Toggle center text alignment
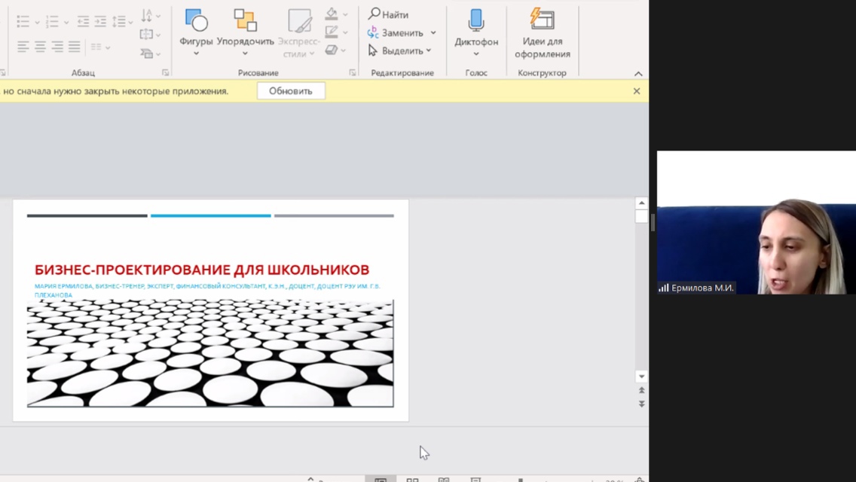Image resolution: width=856 pixels, height=482 pixels. point(40,47)
